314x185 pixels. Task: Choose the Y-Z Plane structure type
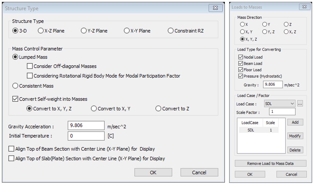click(83, 31)
